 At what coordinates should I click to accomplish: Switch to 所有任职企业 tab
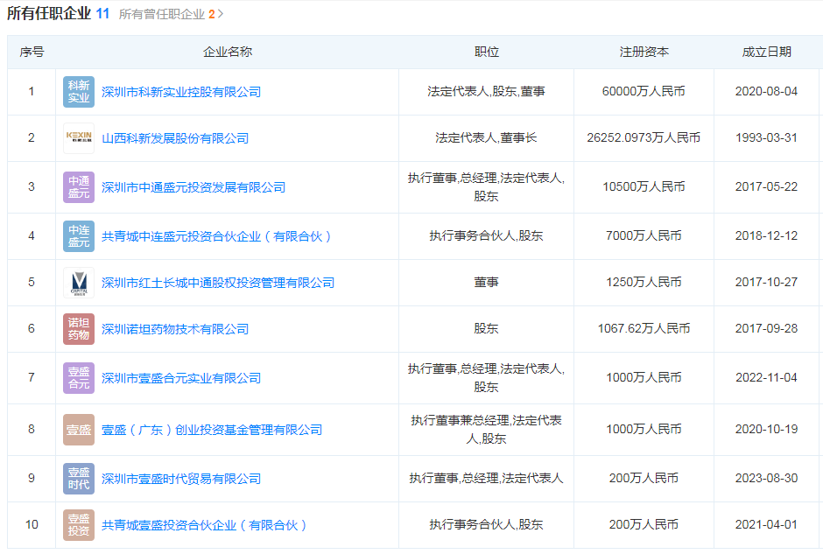click(59, 13)
